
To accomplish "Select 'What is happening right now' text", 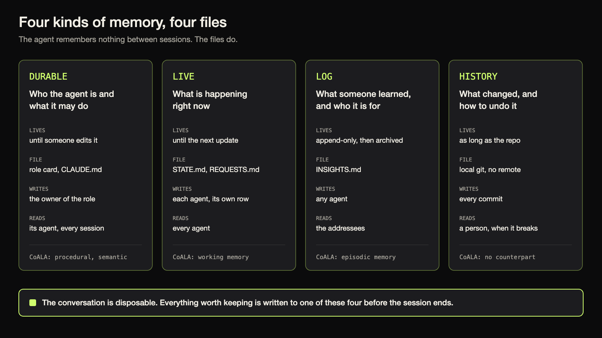I will coord(210,100).
